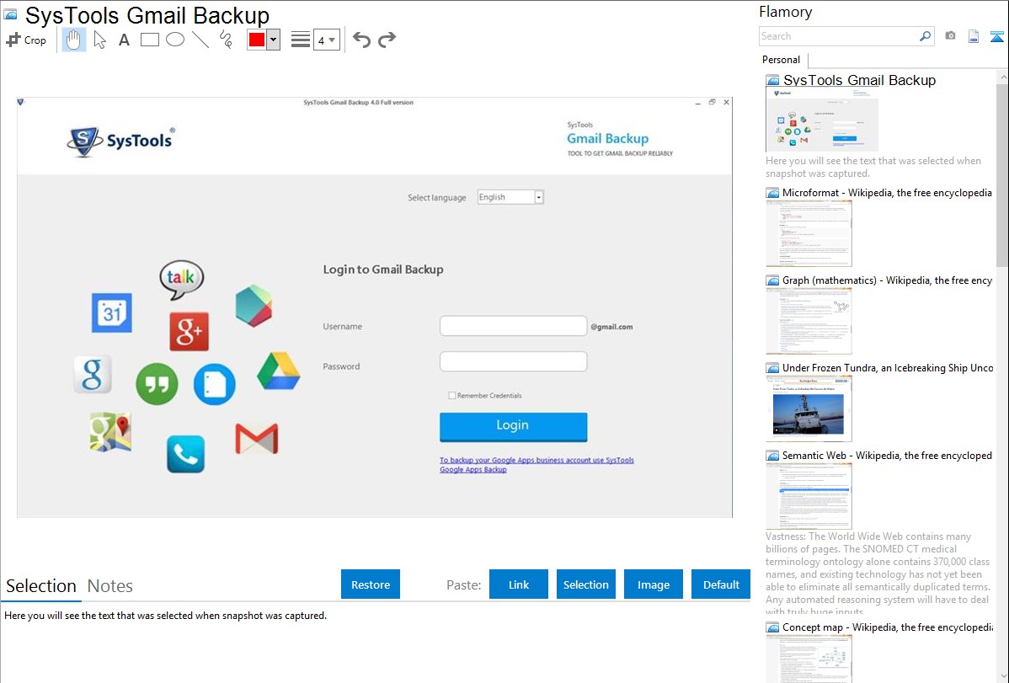Viewport: 1009px width, 683px height.
Task: Select the Crop tool
Action: click(26, 40)
